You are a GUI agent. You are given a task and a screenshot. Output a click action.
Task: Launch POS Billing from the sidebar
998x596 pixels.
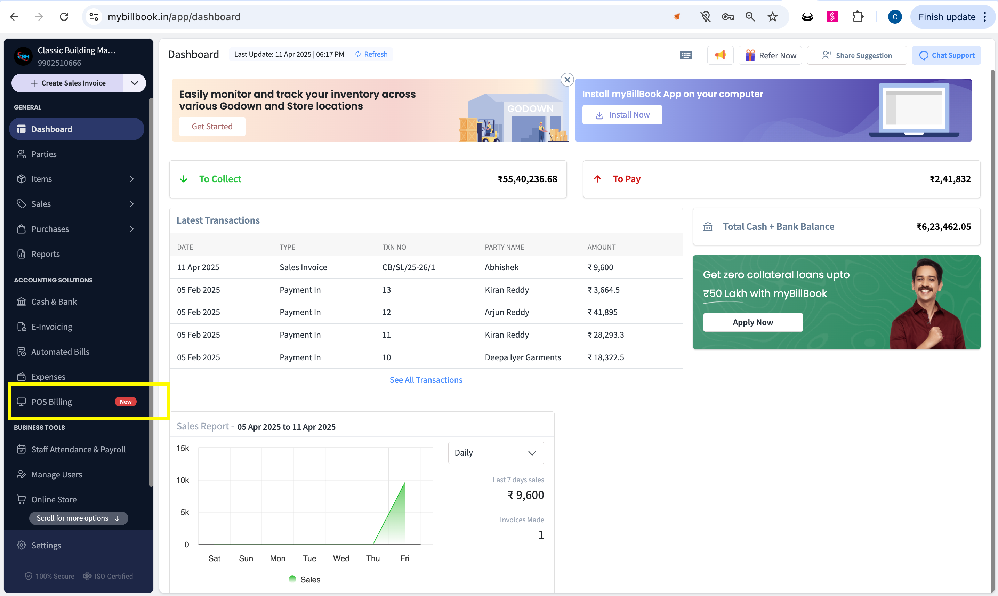click(x=76, y=402)
